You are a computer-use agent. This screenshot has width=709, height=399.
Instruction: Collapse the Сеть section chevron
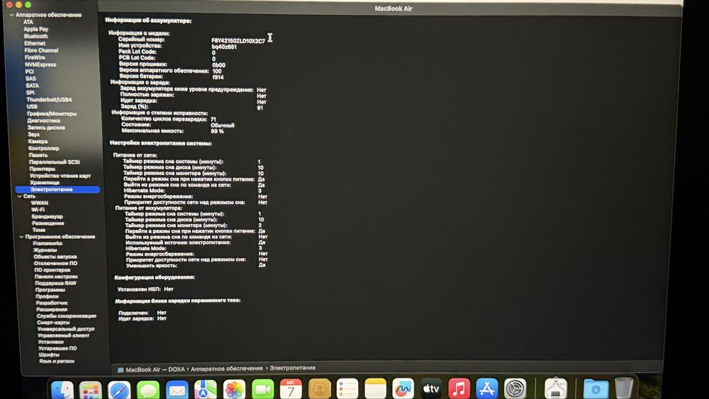tap(19, 196)
